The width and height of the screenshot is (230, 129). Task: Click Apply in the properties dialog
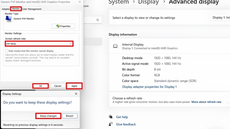click(74, 86)
